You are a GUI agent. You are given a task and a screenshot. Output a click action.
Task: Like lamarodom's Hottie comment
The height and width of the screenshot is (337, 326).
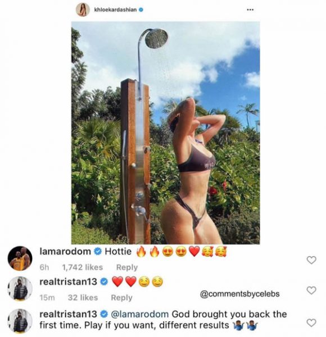(x=311, y=260)
